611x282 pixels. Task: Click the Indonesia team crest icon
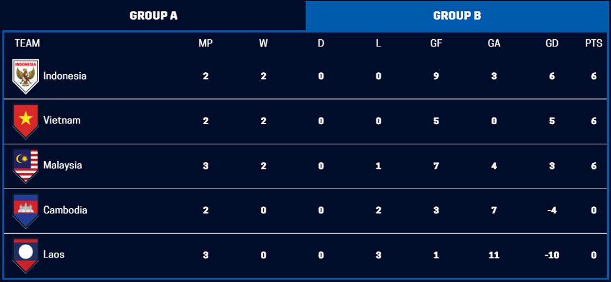tap(26, 76)
